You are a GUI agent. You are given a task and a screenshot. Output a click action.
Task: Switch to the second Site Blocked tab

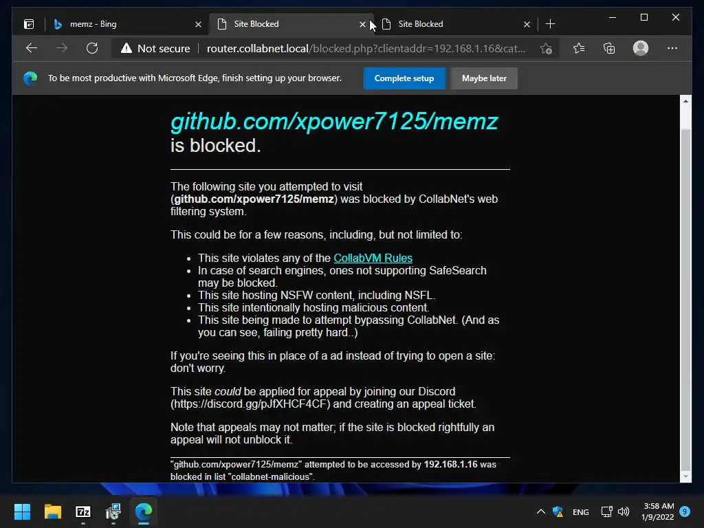coord(456,24)
